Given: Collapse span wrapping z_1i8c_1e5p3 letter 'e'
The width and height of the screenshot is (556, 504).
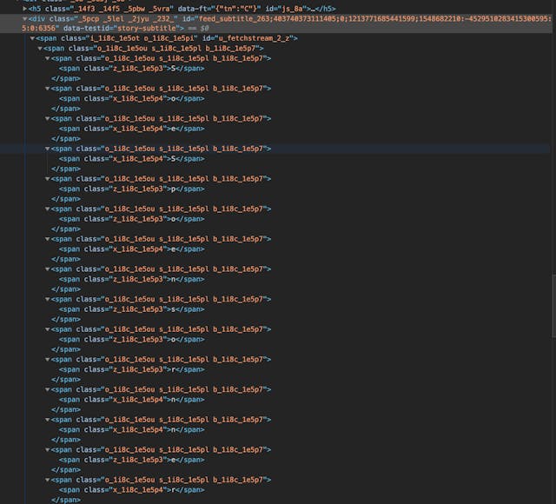Looking at the screenshot, I should [47, 450].
